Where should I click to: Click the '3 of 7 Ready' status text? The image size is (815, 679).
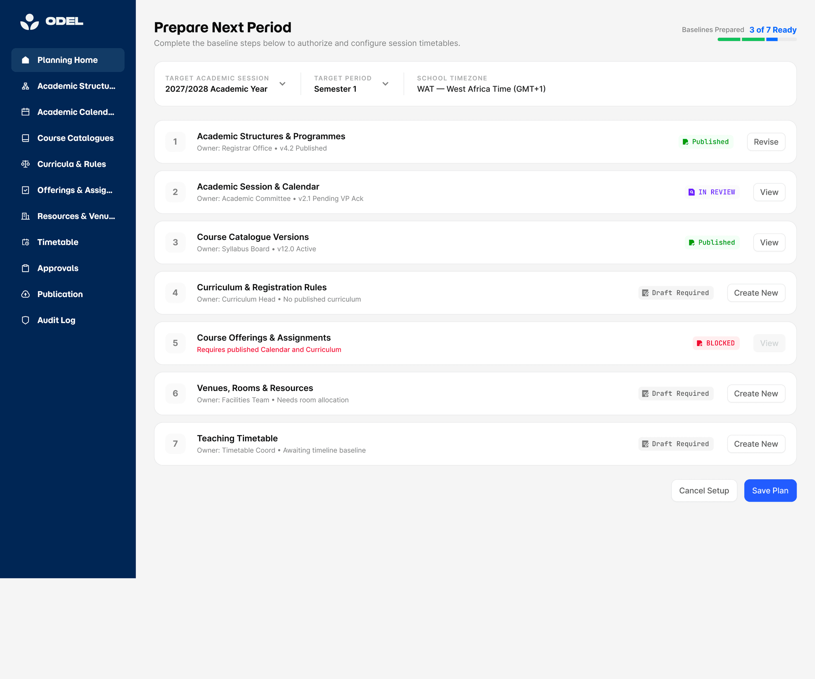coord(773,30)
